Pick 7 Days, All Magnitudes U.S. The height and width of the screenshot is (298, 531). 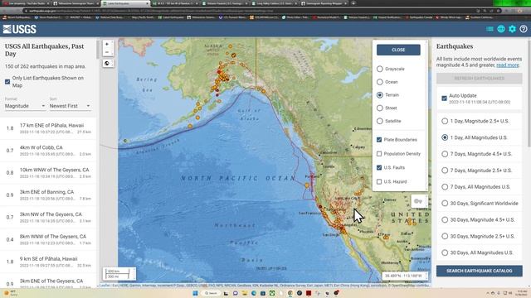point(445,187)
